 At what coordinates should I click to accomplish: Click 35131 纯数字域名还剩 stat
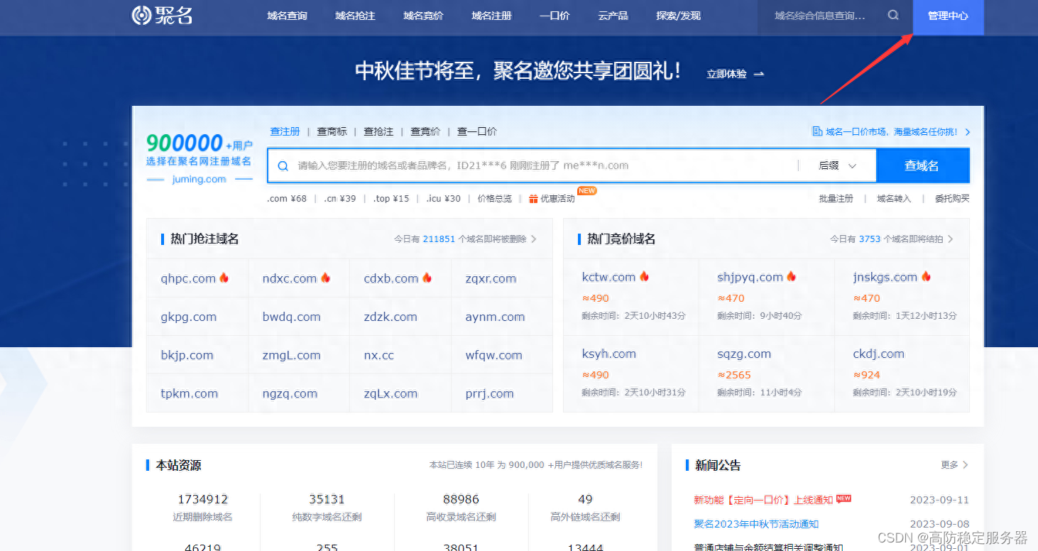pos(327,507)
